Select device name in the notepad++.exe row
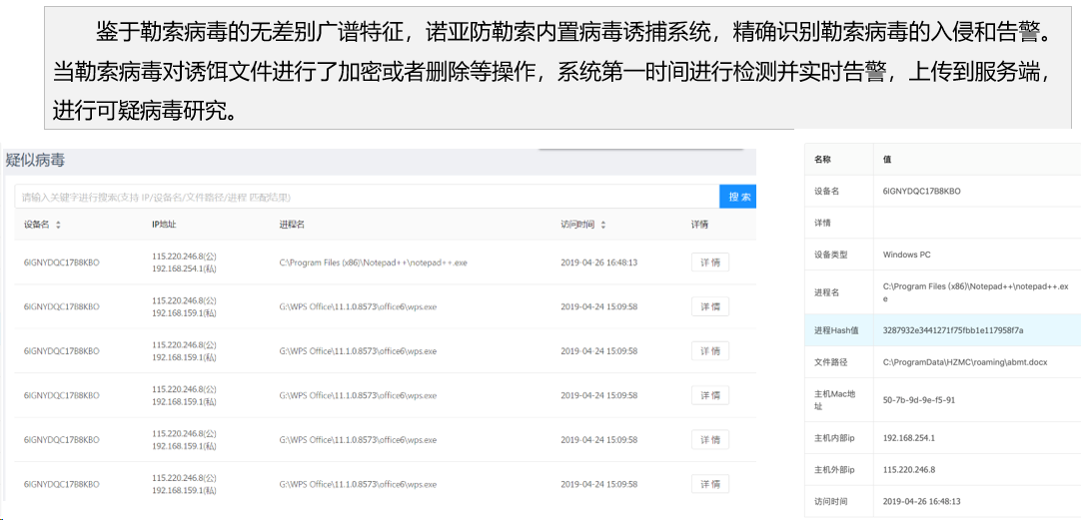Screen dimensions: 1081x520 pos(61,262)
